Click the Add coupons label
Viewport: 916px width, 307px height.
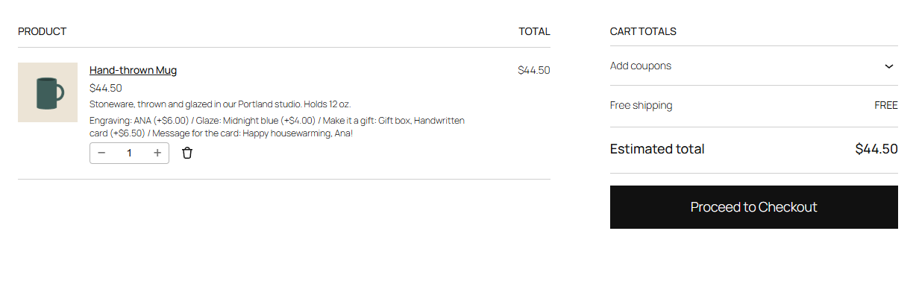pos(641,66)
